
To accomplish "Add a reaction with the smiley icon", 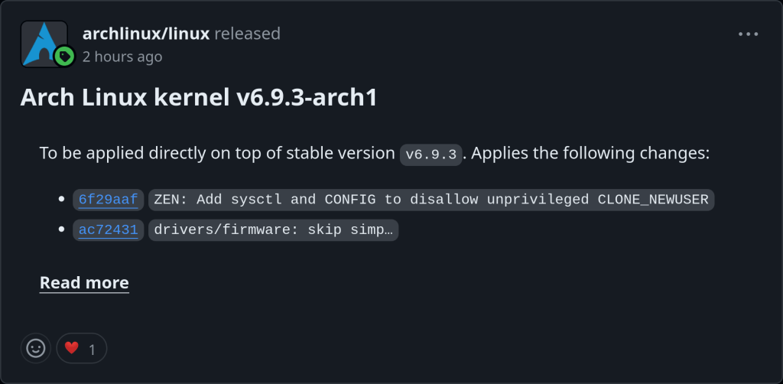I will [x=35, y=348].
